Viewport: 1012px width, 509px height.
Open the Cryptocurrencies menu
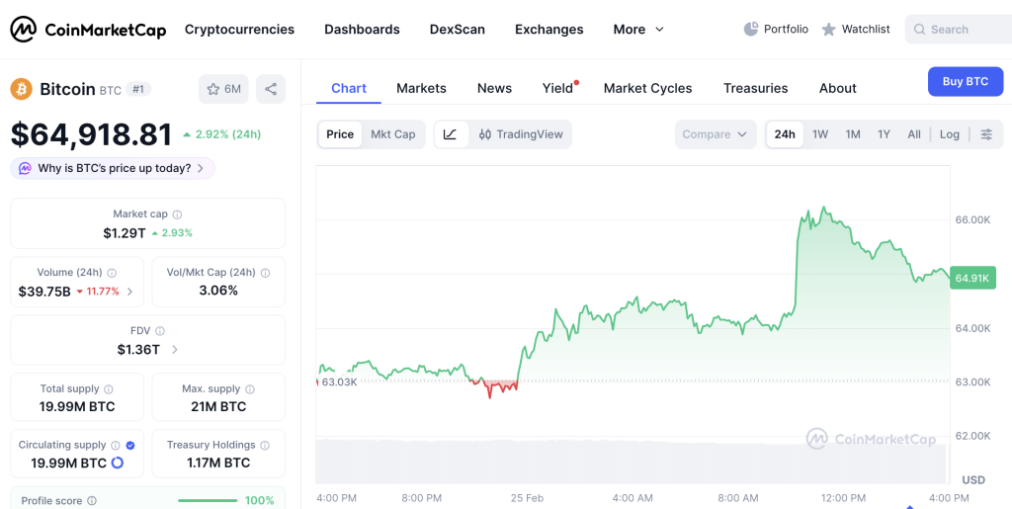point(239,29)
